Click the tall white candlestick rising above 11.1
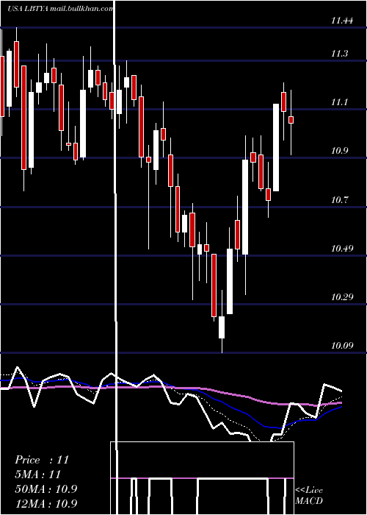 point(276,147)
